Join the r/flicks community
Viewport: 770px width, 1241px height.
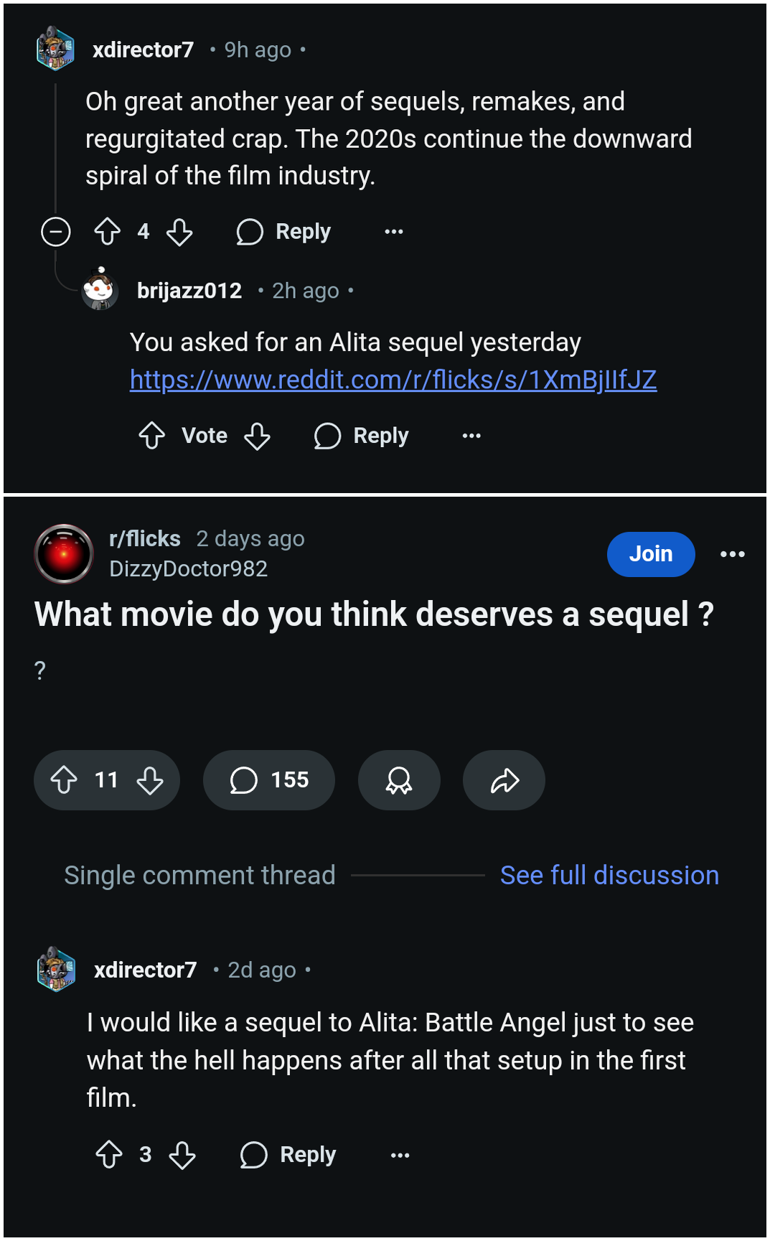pyautogui.click(x=650, y=554)
